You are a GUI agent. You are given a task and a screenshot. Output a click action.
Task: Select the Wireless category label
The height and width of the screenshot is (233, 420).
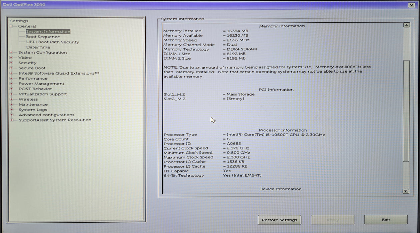pos(28,99)
